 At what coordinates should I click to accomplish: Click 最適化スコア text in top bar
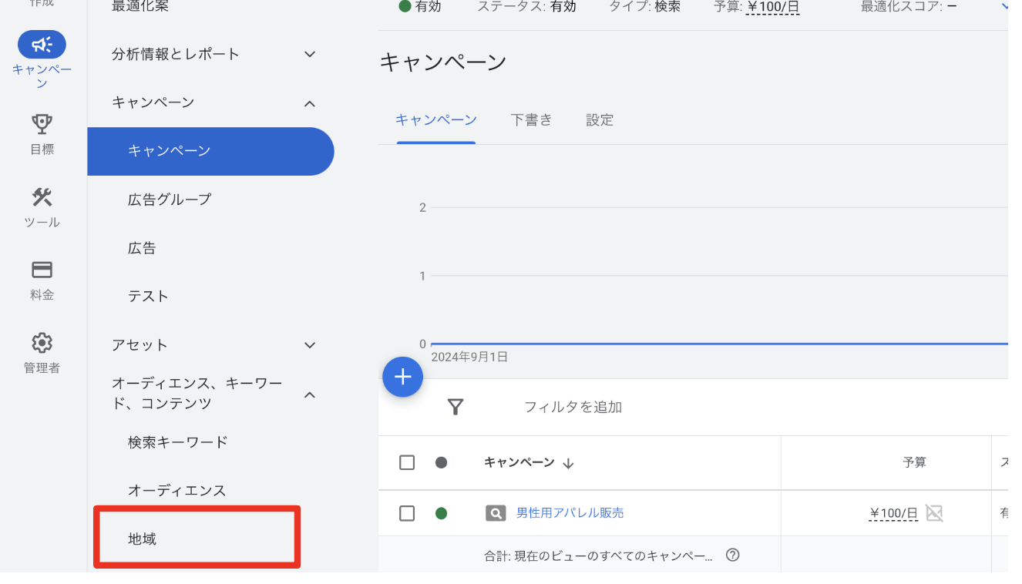[909, 7]
